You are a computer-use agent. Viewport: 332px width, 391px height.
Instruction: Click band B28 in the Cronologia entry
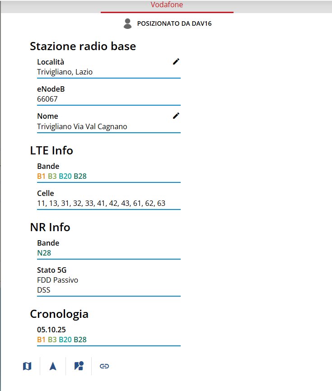pos(80,340)
